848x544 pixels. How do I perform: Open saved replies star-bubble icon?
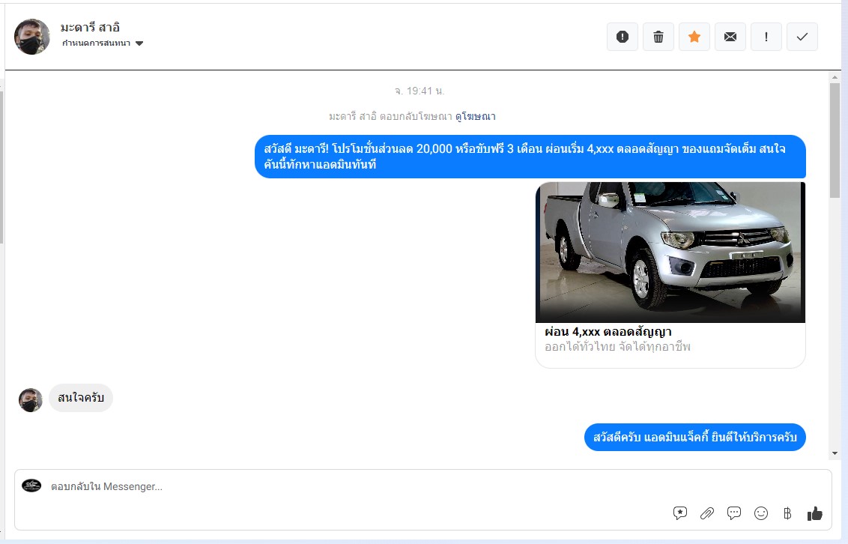pyautogui.click(x=680, y=513)
